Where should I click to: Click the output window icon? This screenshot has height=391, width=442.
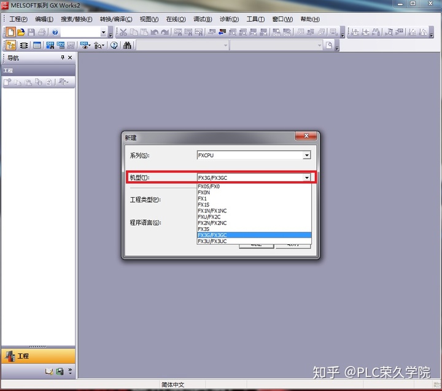[37, 45]
